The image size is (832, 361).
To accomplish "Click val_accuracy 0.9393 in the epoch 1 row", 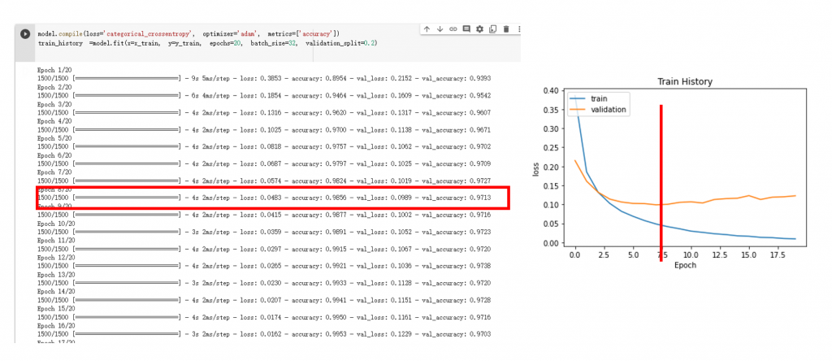I will pos(457,78).
